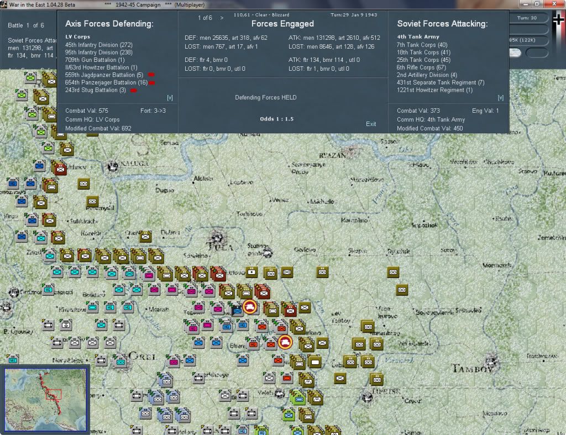This screenshot has width=566, height=435.
Task: Open 654th Panzerjager Battalion (16) entry
Action: pos(106,83)
